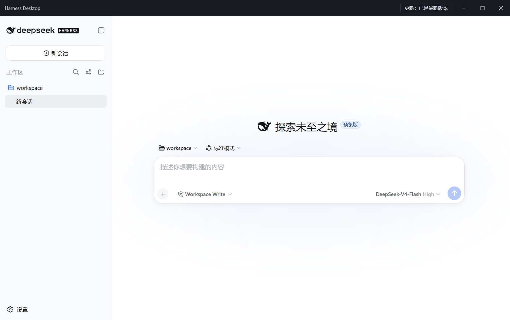This screenshot has width=510, height=320.
Task: Expand the workspace selector dropdown above prompt
Action: (x=178, y=148)
